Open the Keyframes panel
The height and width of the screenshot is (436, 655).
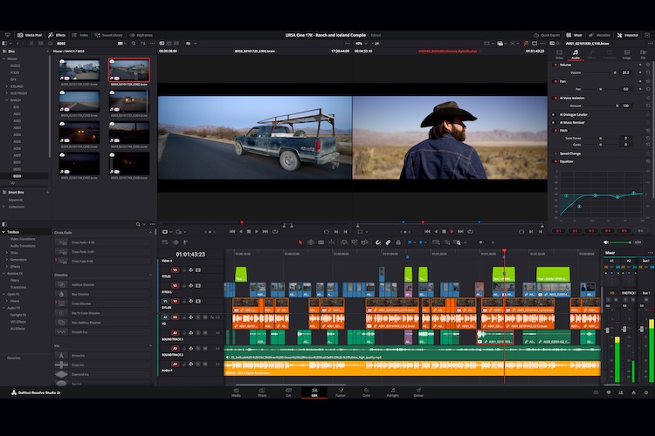pos(141,35)
